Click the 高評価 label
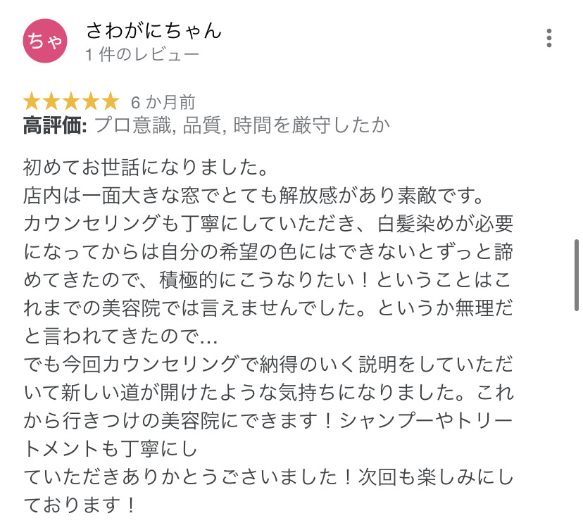The width and height of the screenshot is (583, 530). point(54,126)
